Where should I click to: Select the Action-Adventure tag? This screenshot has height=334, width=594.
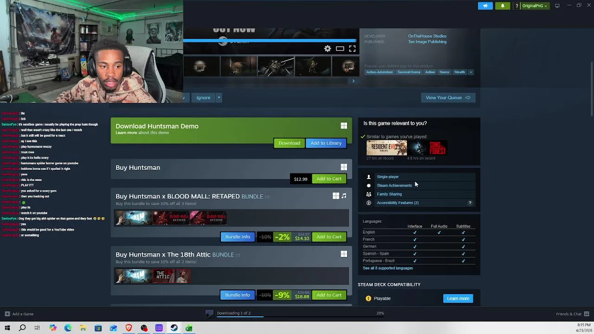[380, 72]
